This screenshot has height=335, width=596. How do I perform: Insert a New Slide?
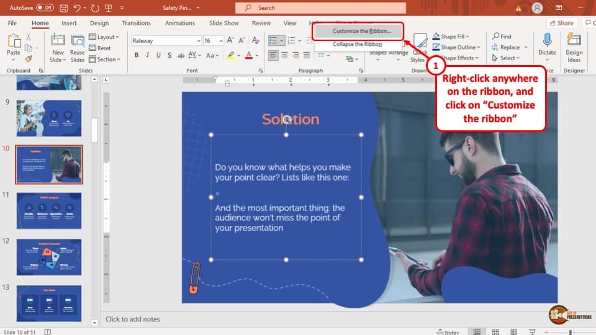[x=58, y=48]
